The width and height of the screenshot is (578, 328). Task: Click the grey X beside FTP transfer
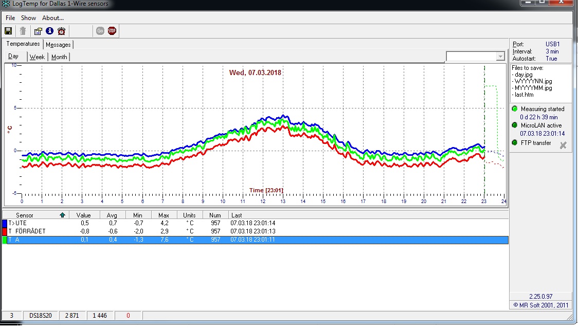(563, 145)
